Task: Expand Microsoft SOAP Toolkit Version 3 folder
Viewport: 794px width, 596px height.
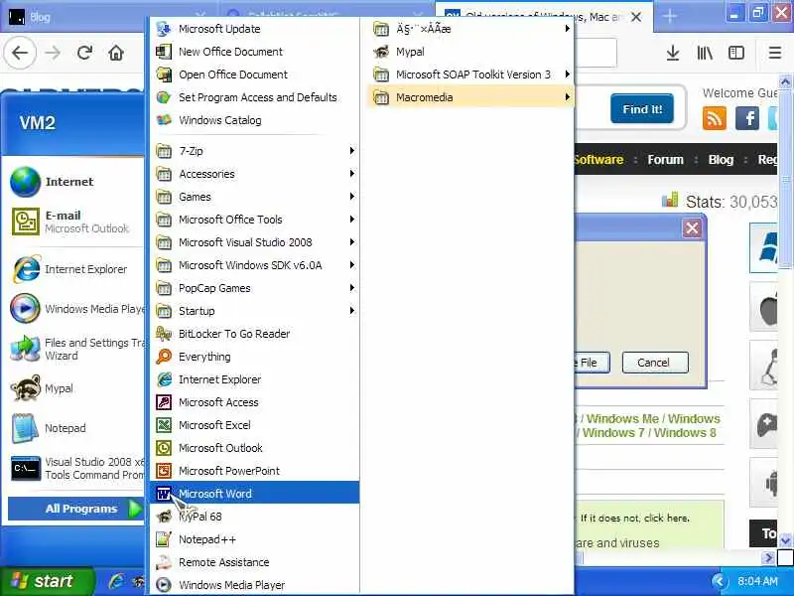Action: click(470, 74)
